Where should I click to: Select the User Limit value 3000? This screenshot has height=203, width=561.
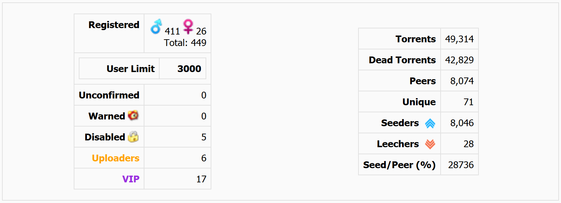tap(189, 69)
